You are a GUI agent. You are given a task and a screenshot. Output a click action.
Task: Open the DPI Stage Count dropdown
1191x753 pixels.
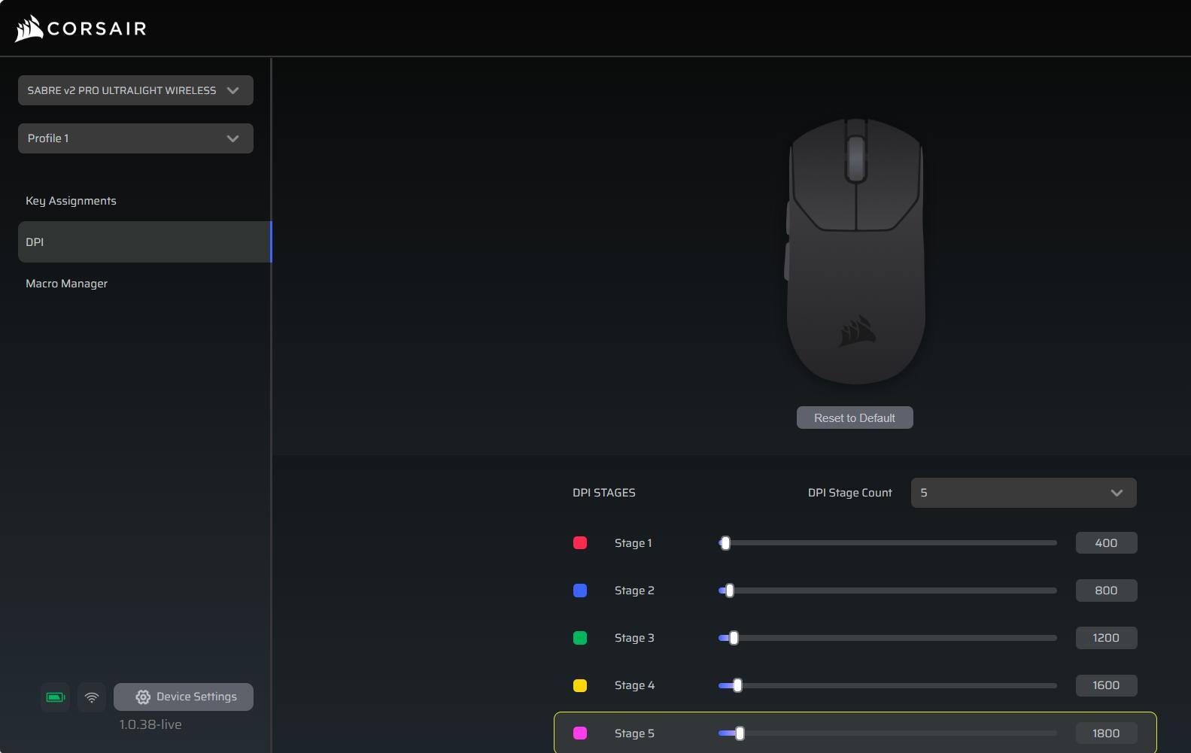1023,493
